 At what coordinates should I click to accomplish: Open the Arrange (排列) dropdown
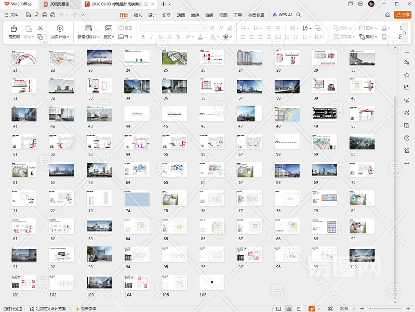tap(369, 37)
